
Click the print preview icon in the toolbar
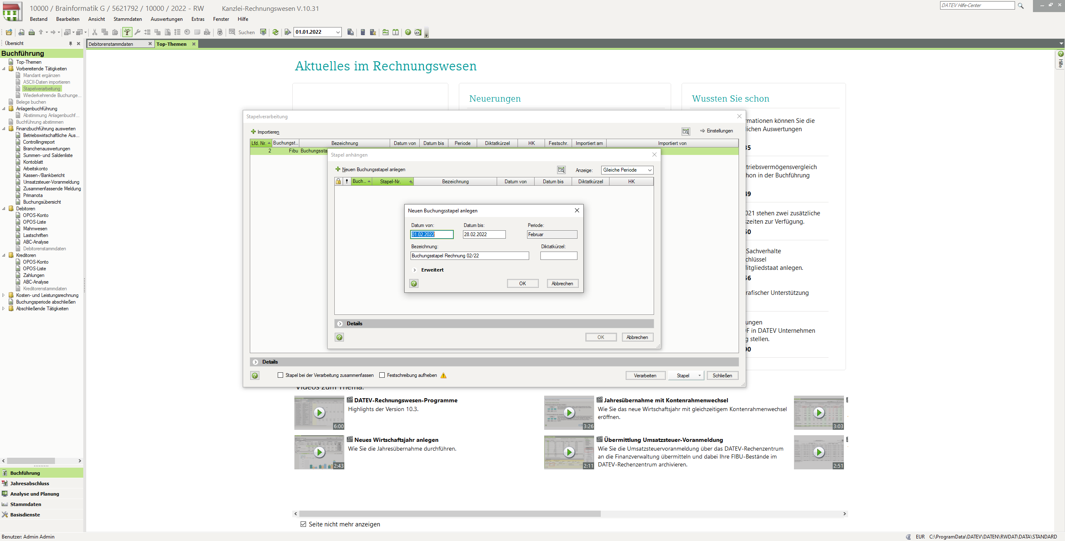(21, 32)
